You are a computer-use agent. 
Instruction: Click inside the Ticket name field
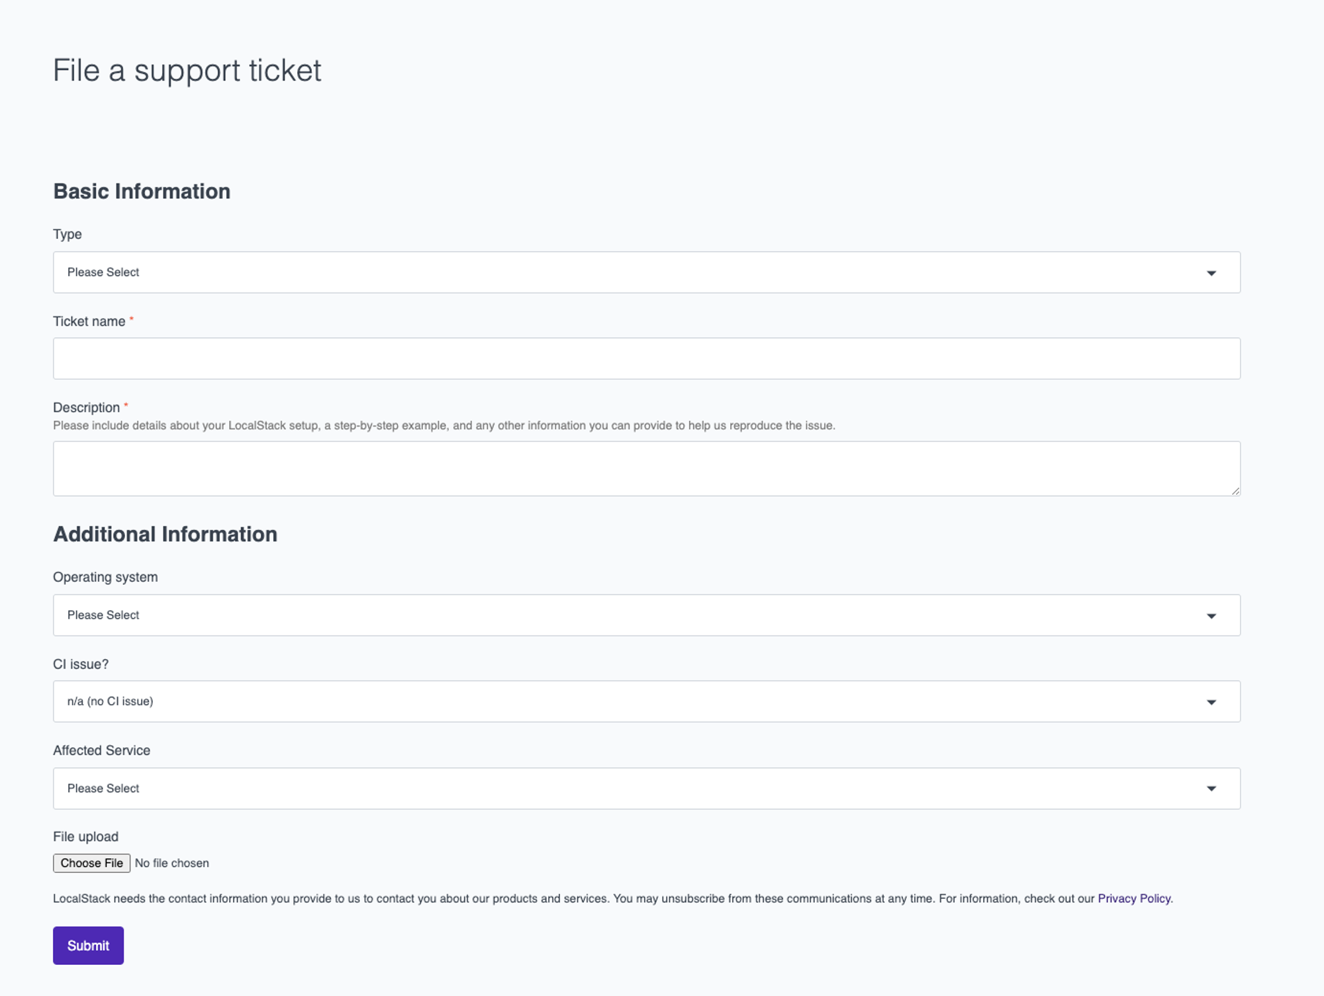pos(646,358)
